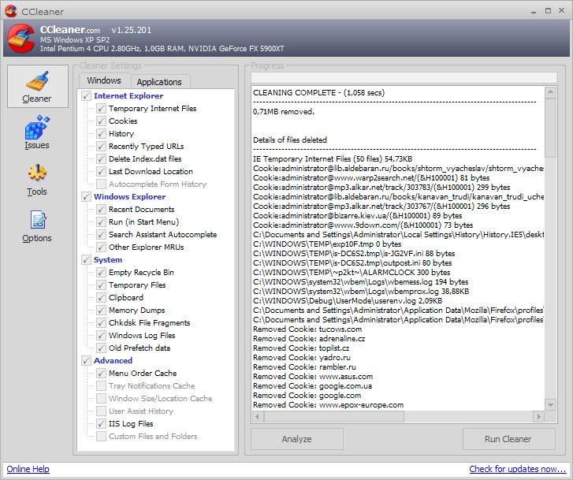
Task: Toggle the Empty Recycle Bin checkbox
Action: coord(101,273)
